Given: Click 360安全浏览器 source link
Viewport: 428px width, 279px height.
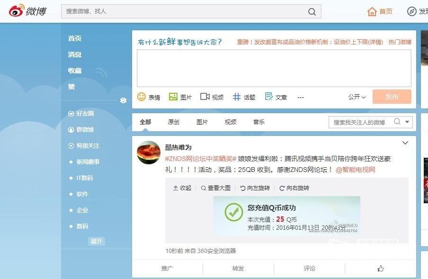Looking at the screenshot, I should [216, 251].
